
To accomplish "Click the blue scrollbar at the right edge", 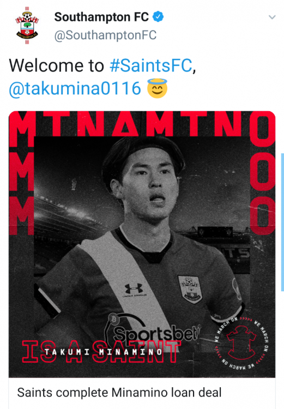I will pyautogui.click(x=282, y=222).
